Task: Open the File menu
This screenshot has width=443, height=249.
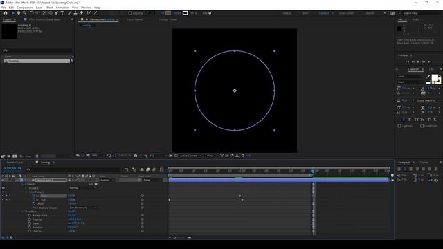Action: tap(3, 8)
